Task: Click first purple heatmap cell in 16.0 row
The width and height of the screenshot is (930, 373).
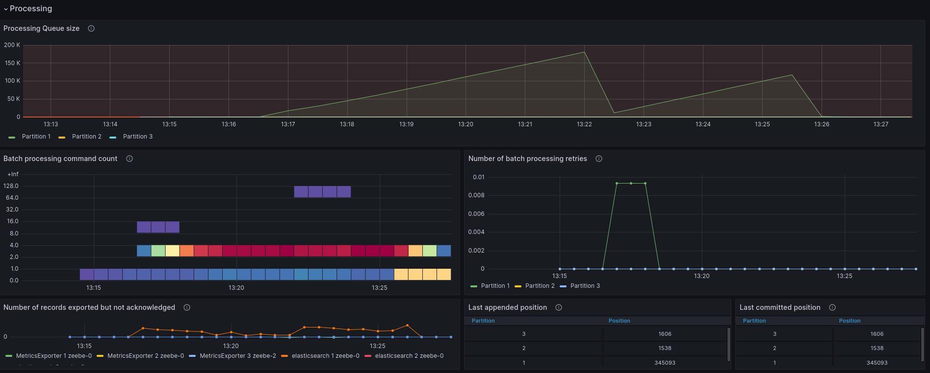Action: click(144, 227)
